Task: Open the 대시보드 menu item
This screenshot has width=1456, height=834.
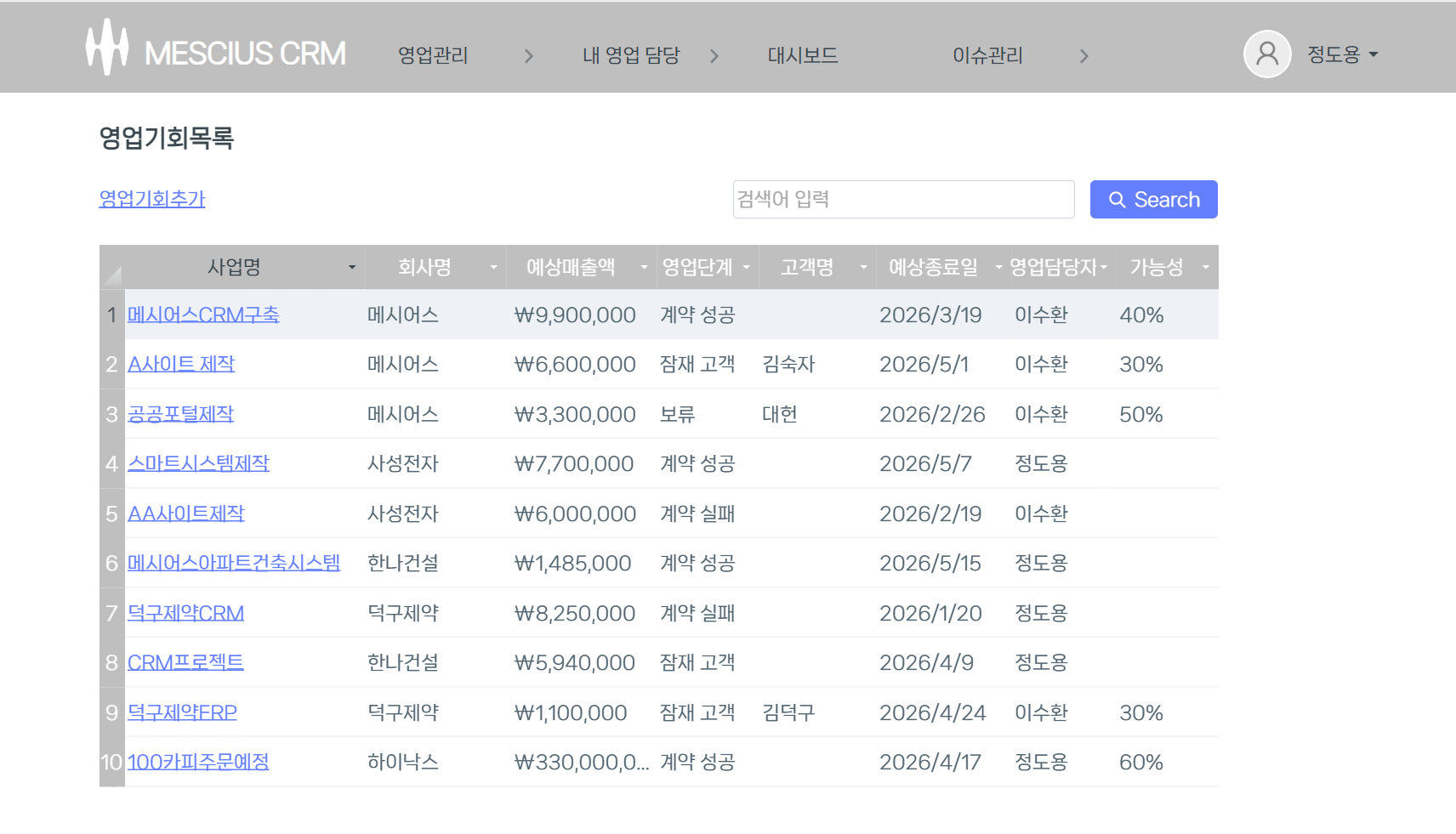Action: pyautogui.click(x=803, y=55)
